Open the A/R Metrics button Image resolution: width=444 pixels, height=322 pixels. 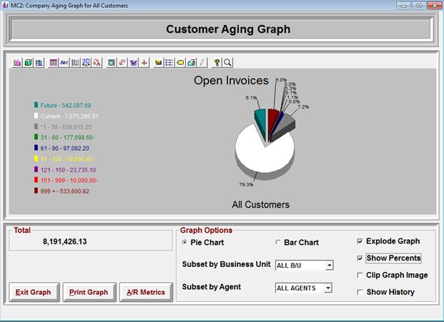pos(146,292)
